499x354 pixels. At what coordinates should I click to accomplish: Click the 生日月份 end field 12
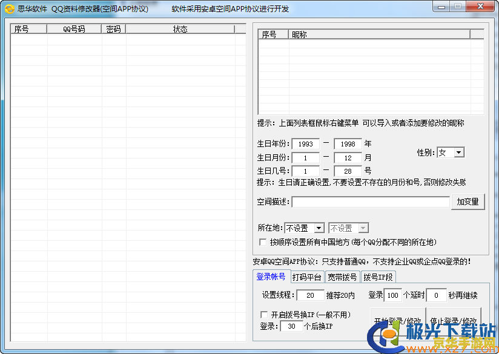pyautogui.click(x=348, y=158)
